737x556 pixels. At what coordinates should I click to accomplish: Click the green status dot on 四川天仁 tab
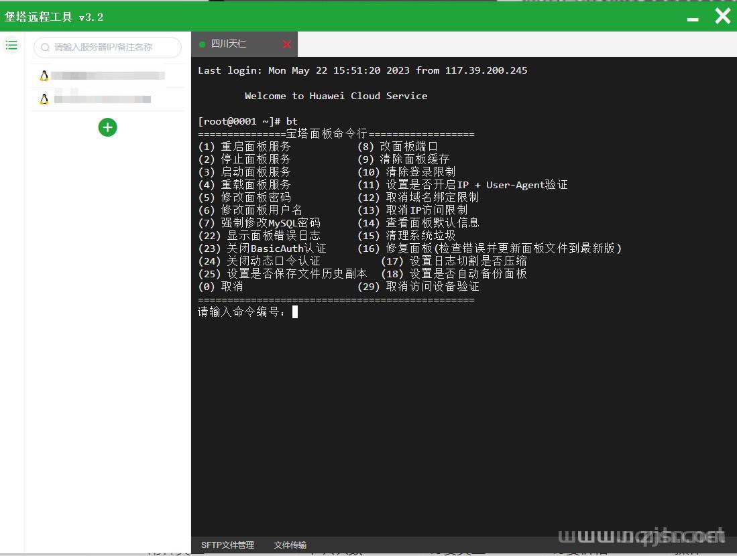coord(202,44)
